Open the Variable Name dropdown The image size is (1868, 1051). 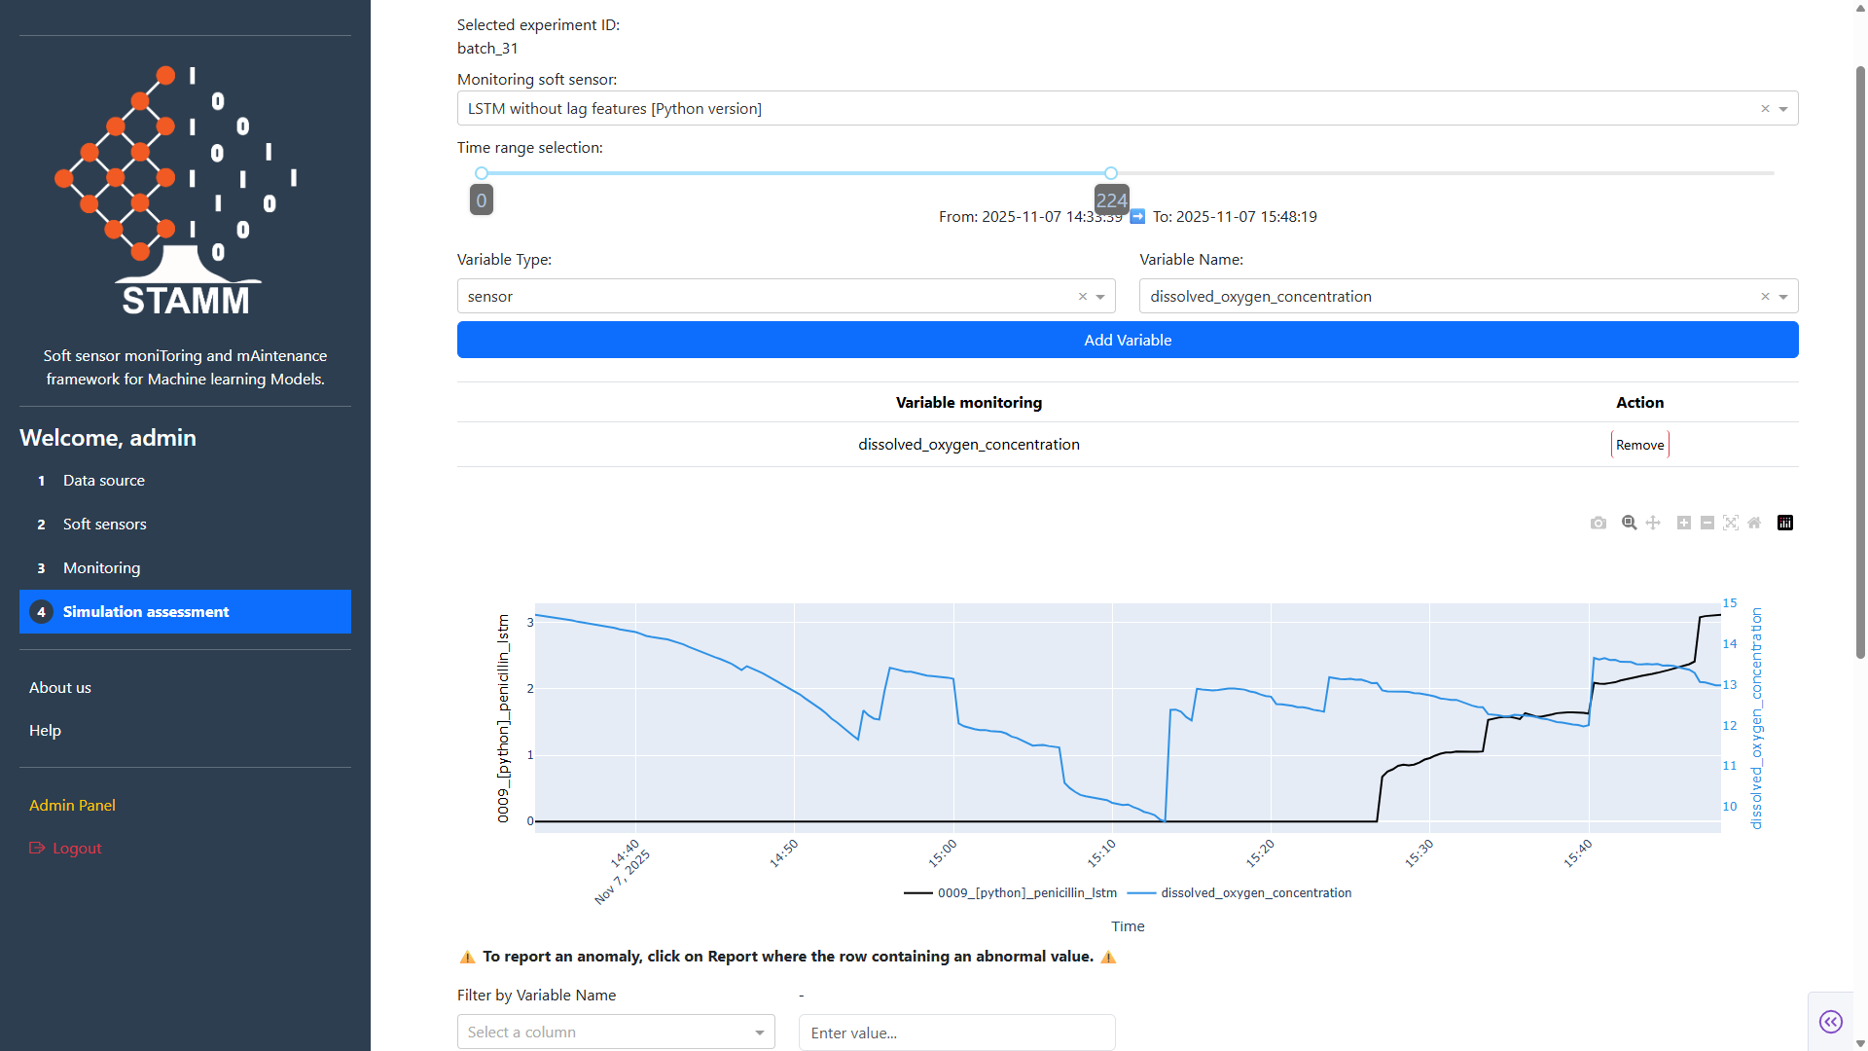1783,297
